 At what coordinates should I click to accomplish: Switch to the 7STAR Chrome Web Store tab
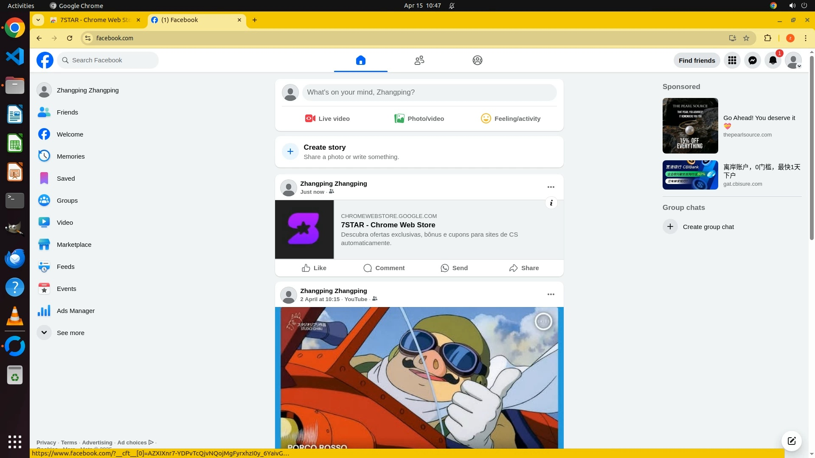pos(95,20)
